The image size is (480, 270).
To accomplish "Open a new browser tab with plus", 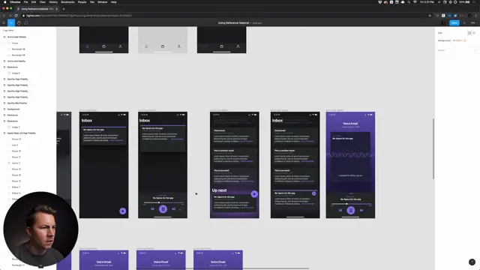I will (64, 9).
